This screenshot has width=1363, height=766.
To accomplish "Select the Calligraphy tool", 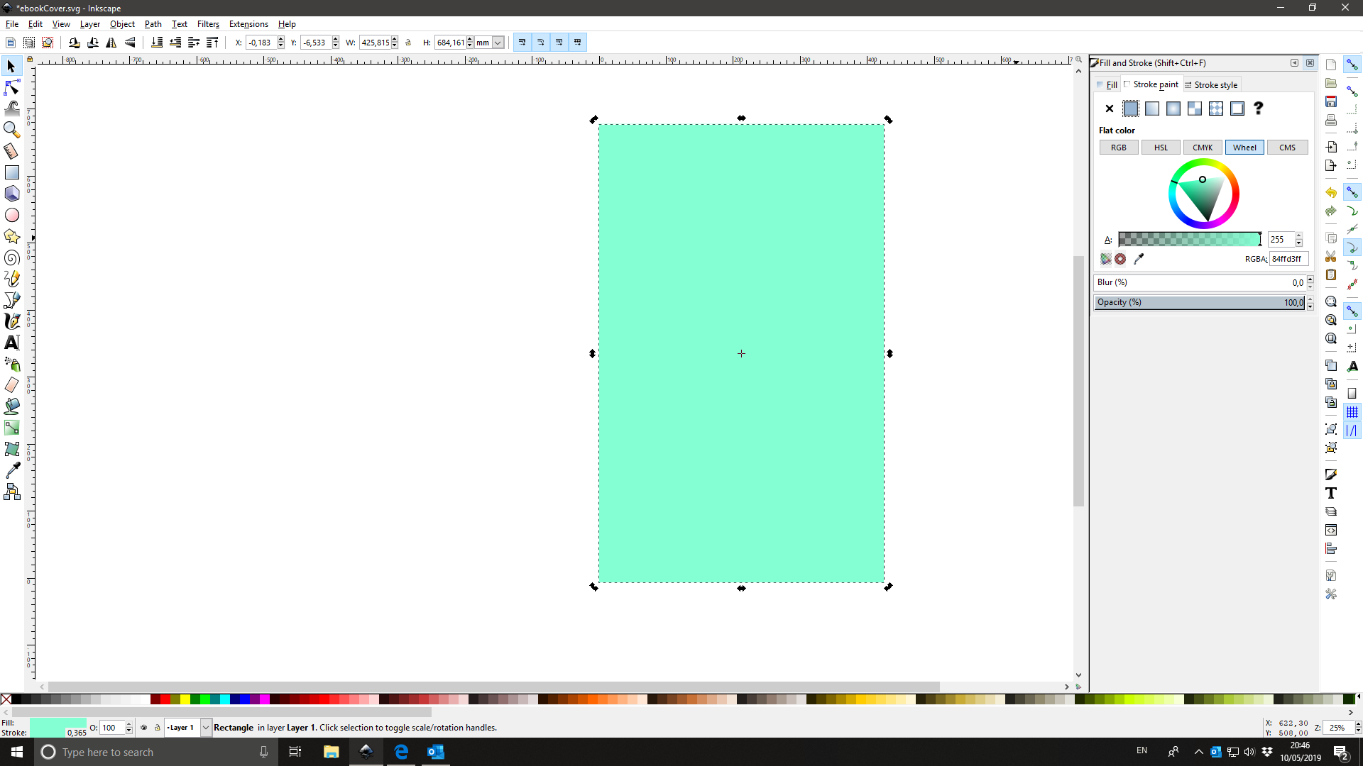I will pos(11,321).
